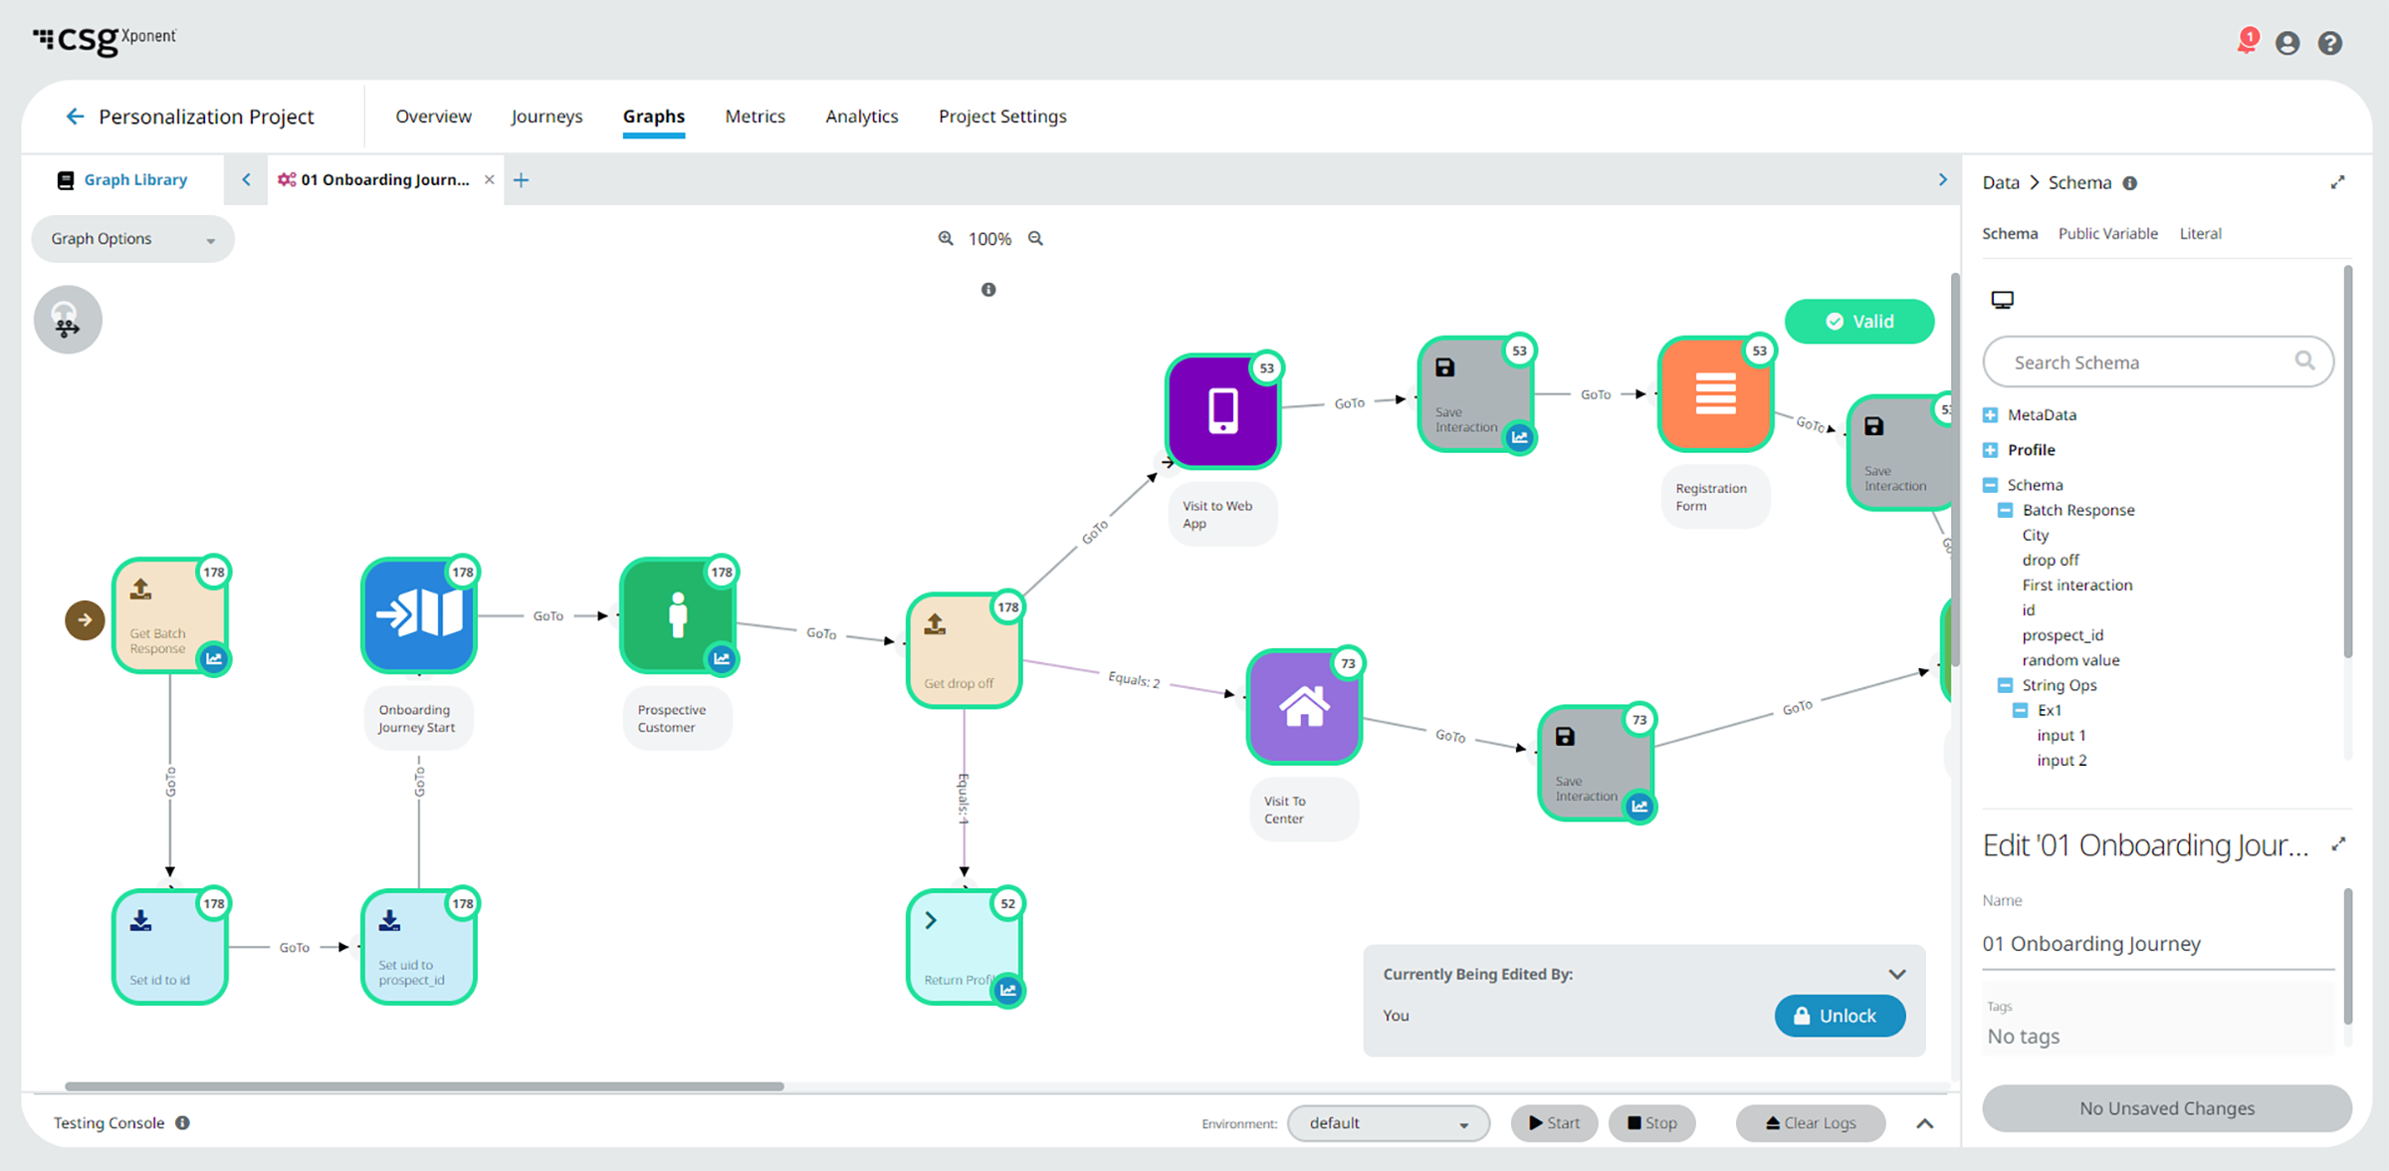Click the zoom in magnifier icon
The height and width of the screenshot is (1171, 2389).
pyautogui.click(x=946, y=239)
